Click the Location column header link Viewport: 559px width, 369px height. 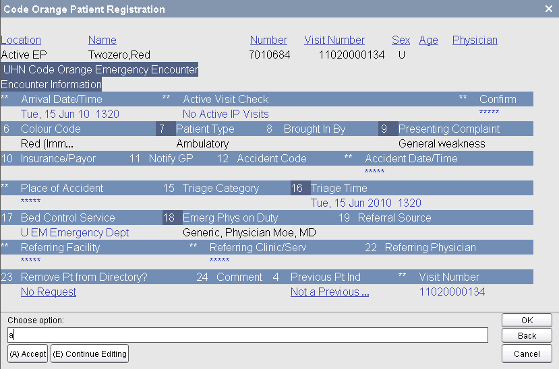(21, 40)
